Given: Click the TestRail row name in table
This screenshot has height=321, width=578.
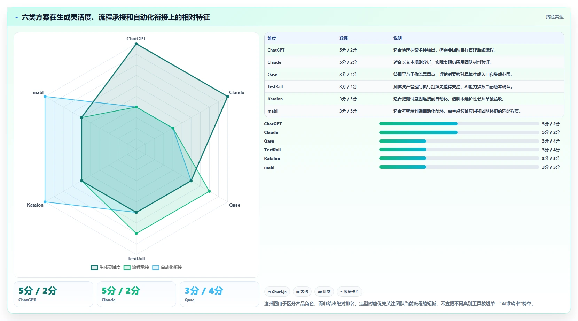Looking at the screenshot, I should (275, 87).
